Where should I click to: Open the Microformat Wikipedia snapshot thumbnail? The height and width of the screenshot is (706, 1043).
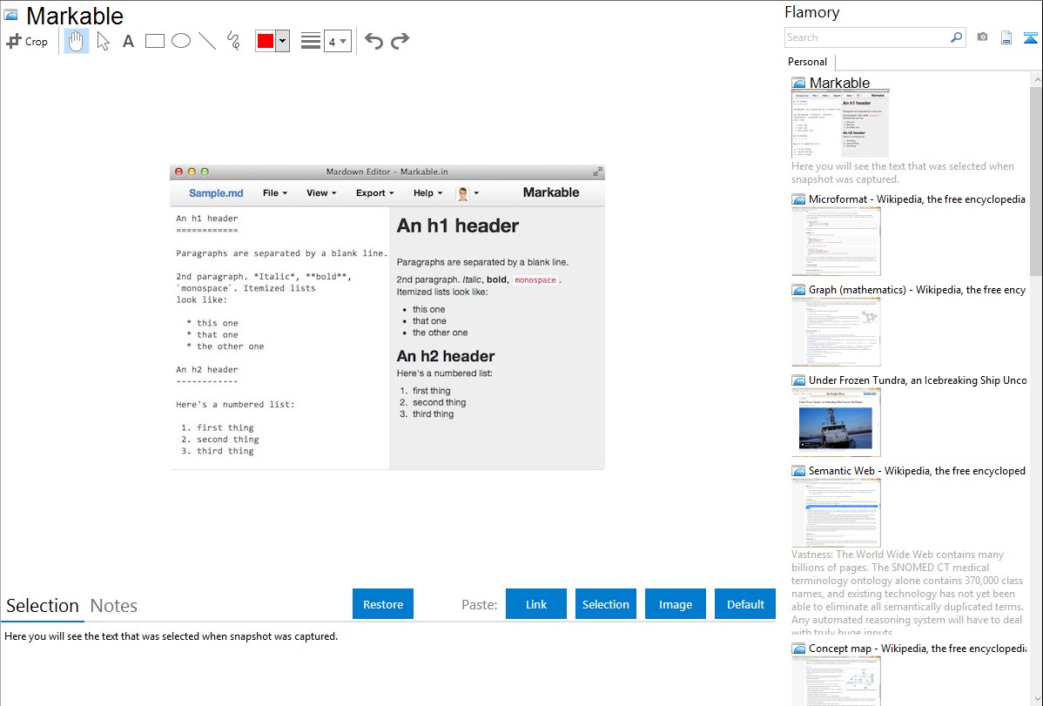(836, 241)
